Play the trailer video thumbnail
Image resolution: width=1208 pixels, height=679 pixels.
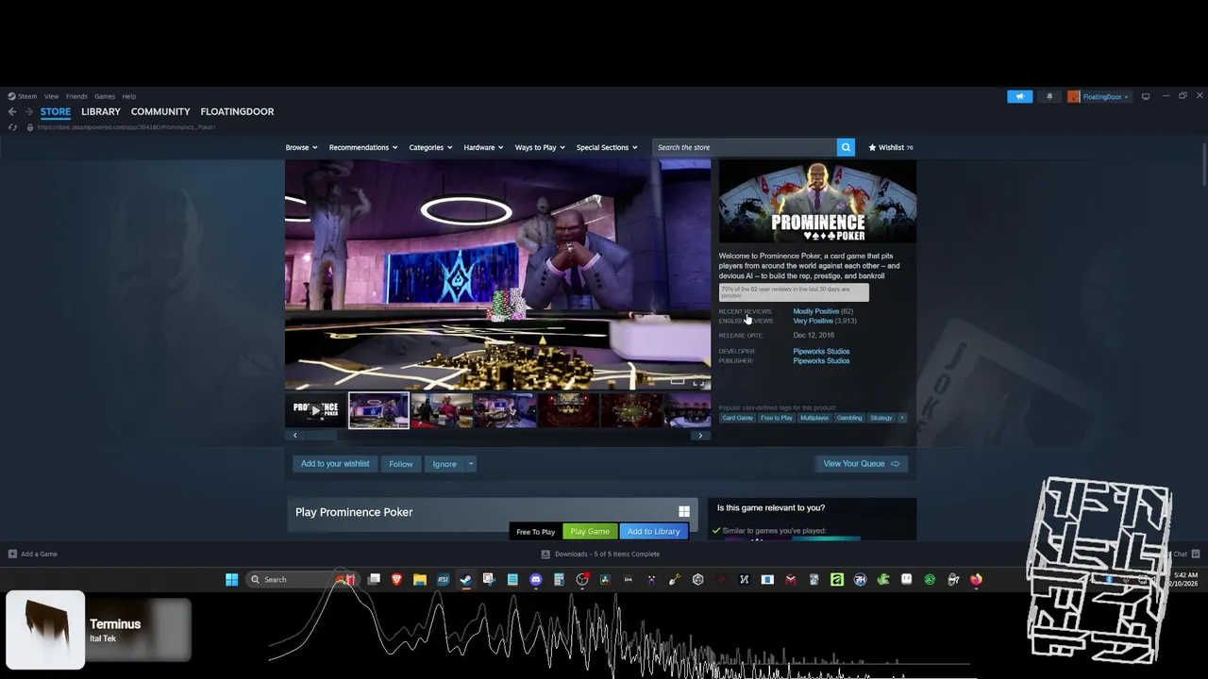pyautogui.click(x=315, y=410)
